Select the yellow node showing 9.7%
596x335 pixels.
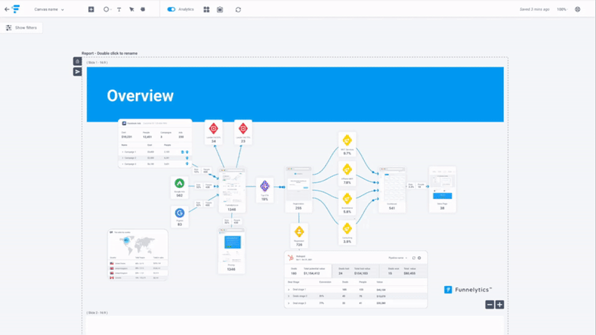[347, 144]
